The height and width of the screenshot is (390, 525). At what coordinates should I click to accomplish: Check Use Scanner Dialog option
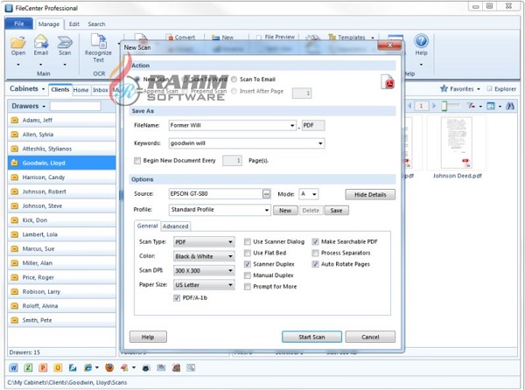coord(248,242)
